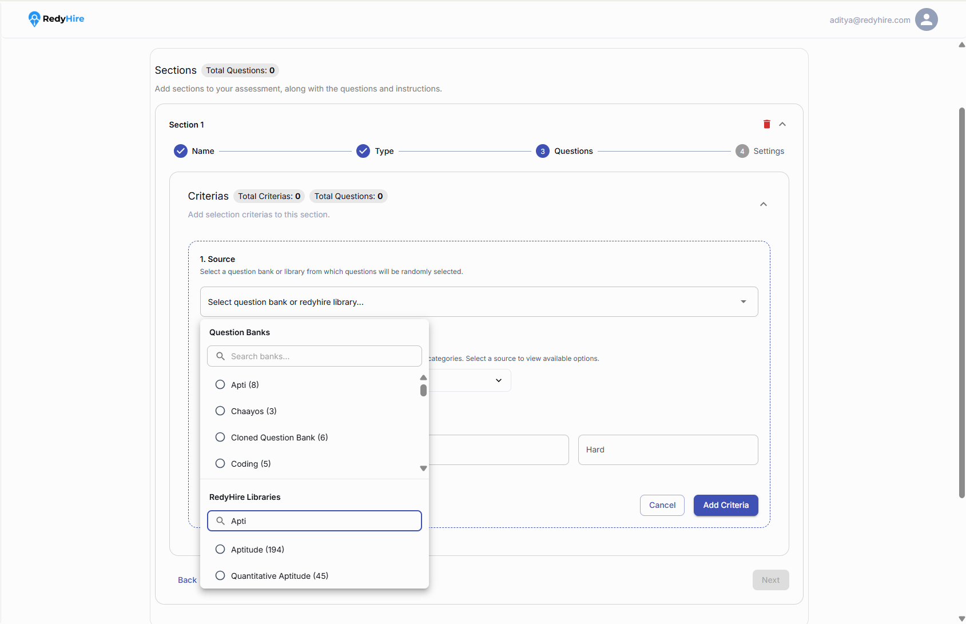Click the Hard difficulty input field
The width and height of the screenshot is (966, 624).
point(668,450)
